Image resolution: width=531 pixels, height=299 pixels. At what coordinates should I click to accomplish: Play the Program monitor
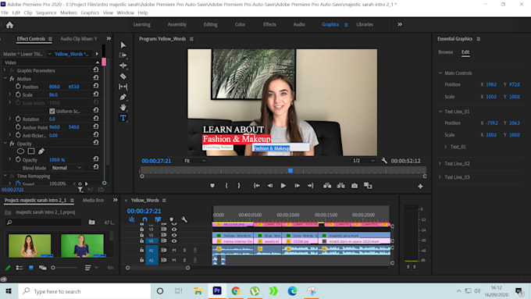(283, 186)
